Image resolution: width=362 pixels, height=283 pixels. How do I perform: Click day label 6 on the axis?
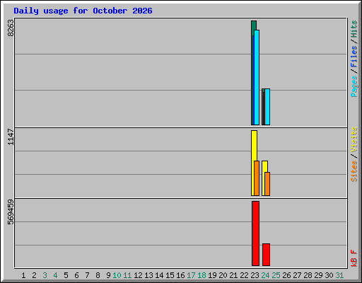(76, 275)
